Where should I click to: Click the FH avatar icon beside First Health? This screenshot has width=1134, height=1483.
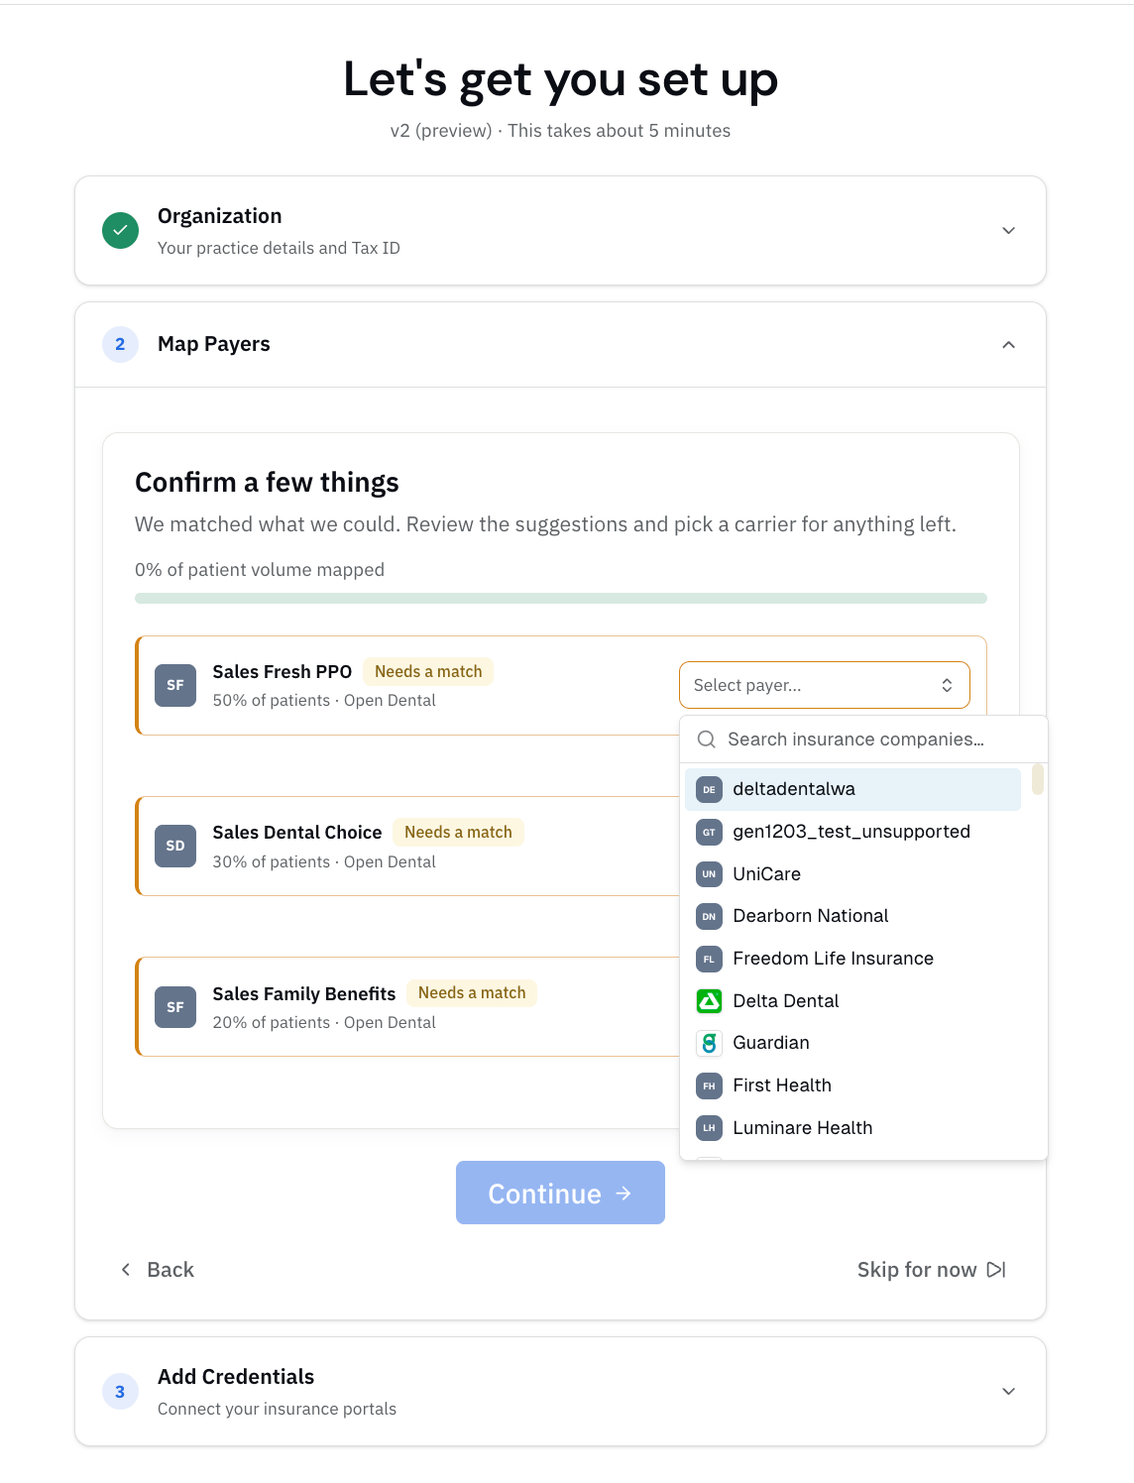click(x=709, y=1085)
